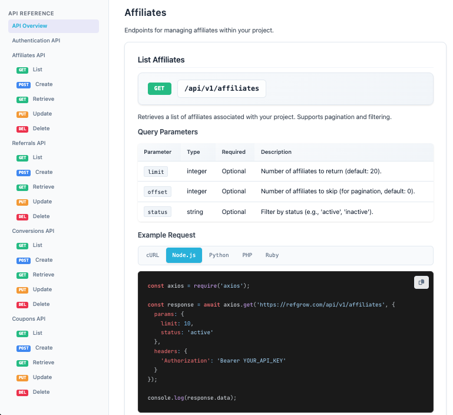Open Affiliates API Delete endpoint

click(33, 129)
